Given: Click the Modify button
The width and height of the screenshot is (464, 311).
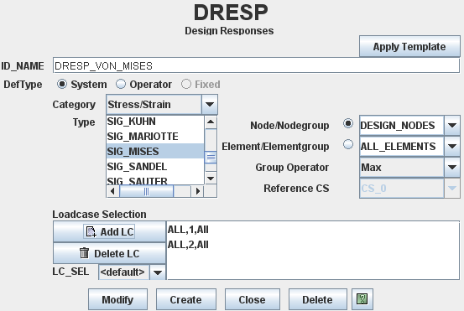Looking at the screenshot, I should (x=117, y=299).
